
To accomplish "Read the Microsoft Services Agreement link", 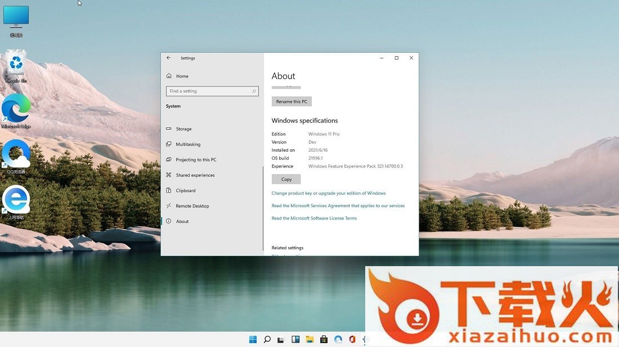I will click(338, 206).
